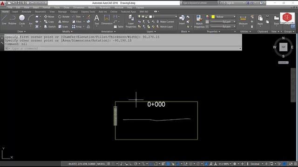Viewport: 298px width, 167px height.
Task: Click the keyword search box in title bar
Action: pos(199,3)
